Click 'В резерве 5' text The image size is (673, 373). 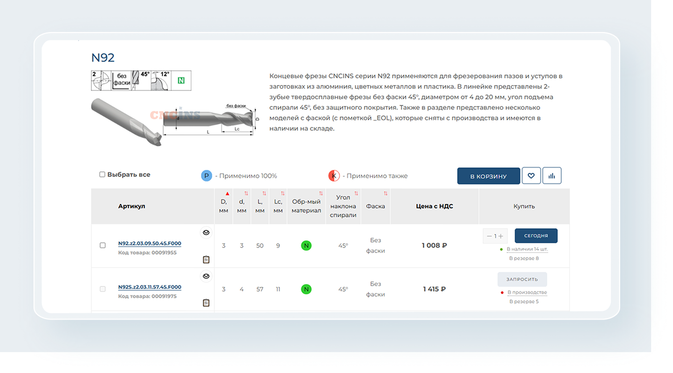pos(524,302)
